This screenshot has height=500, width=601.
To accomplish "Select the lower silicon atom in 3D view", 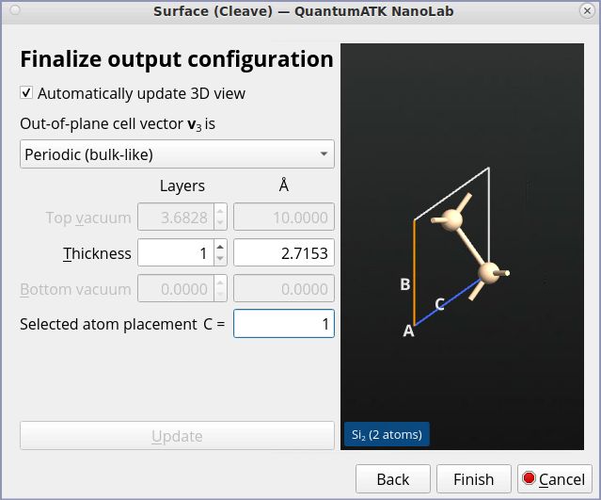I will 488,274.
